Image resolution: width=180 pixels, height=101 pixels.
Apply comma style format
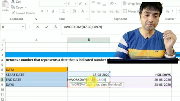[x=173, y=11]
